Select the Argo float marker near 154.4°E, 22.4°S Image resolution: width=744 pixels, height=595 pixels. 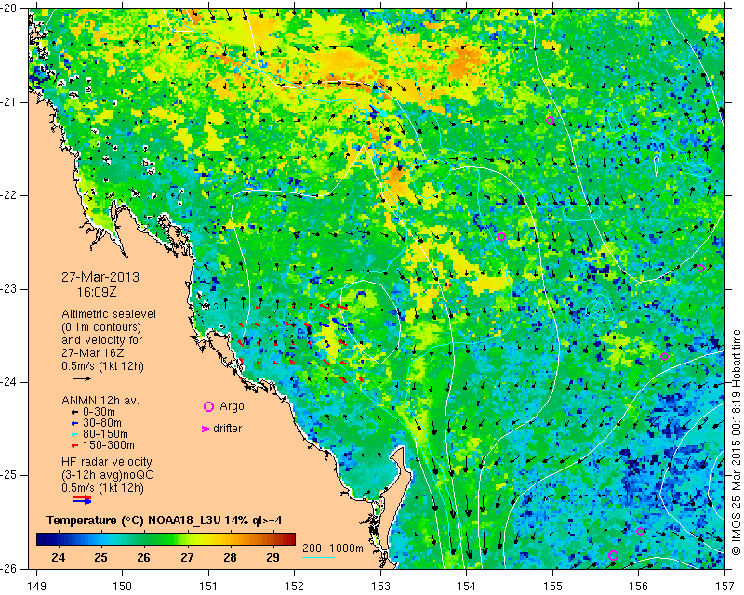pos(501,236)
